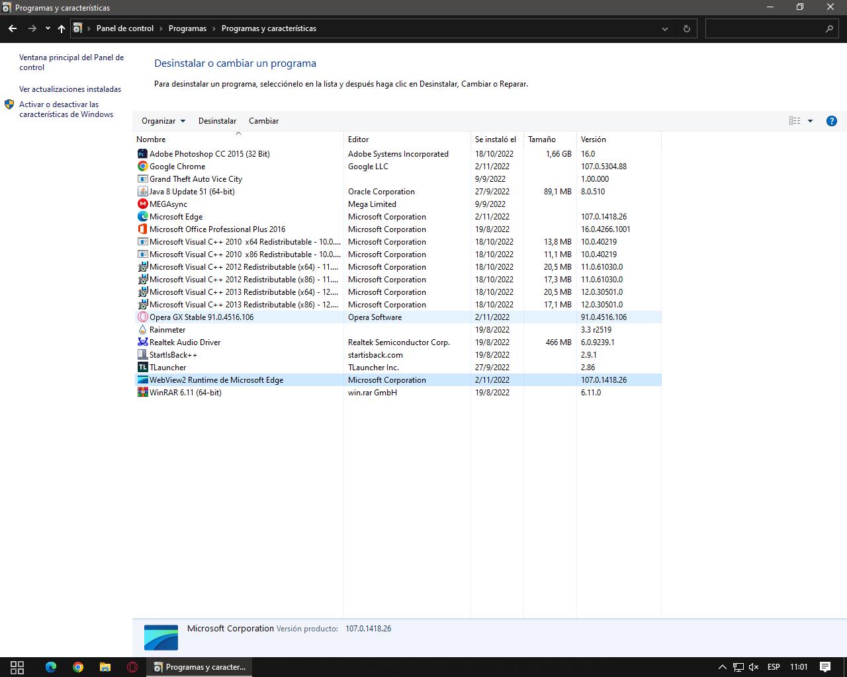Click the Adobe Photoshop CC 2015 icon
Image resolution: width=847 pixels, height=677 pixels.
click(142, 154)
